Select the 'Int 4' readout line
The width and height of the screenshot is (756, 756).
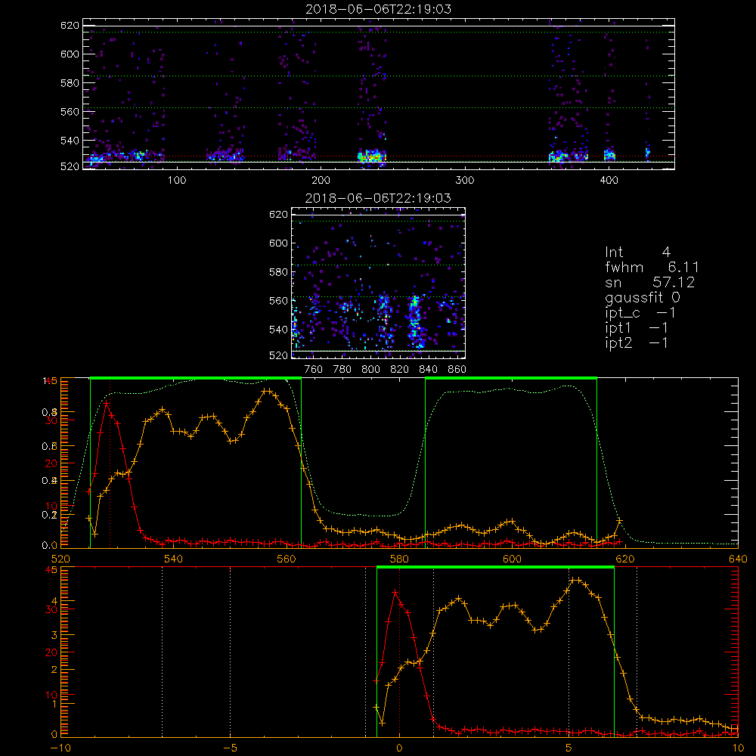tap(637, 253)
